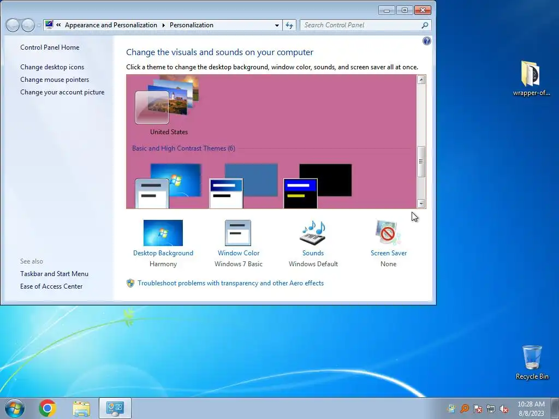Open address bar history dropdown arrow

[x=277, y=25]
